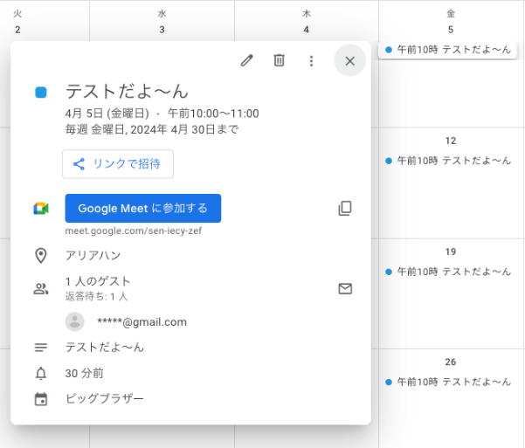Select the event on Friday 26
Image resolution: width=525 pixels, height=448 pixels.
point(449,382)
